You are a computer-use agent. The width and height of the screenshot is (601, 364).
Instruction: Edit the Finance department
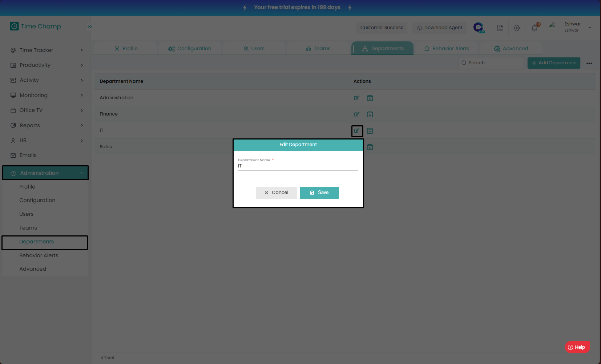point(357,114)
